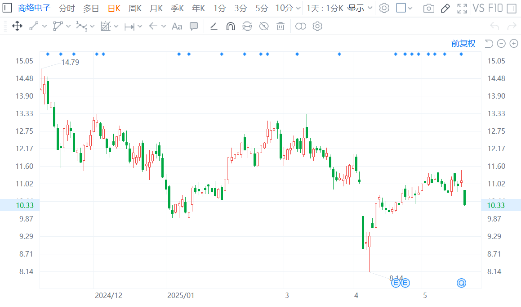Enter fullscreen chart mode

coord(462,8)
